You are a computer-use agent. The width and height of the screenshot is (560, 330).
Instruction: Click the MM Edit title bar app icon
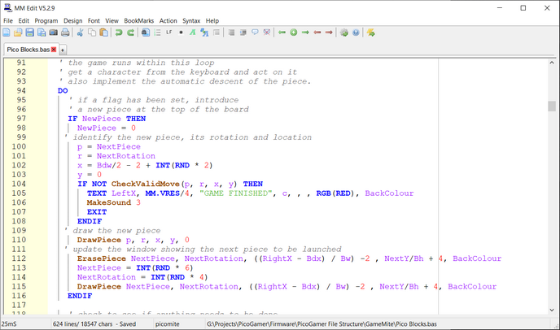[7, 7]
